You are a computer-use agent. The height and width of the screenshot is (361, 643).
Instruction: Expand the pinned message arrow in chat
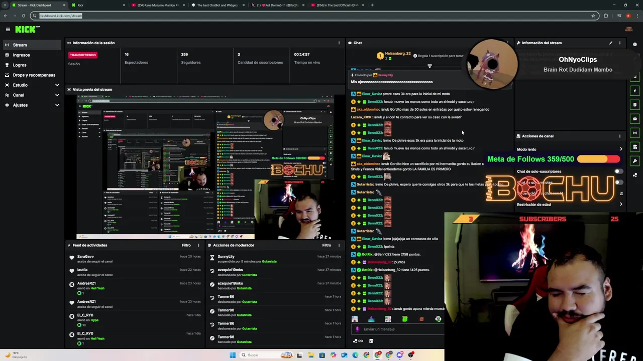[x=430, y=66]
